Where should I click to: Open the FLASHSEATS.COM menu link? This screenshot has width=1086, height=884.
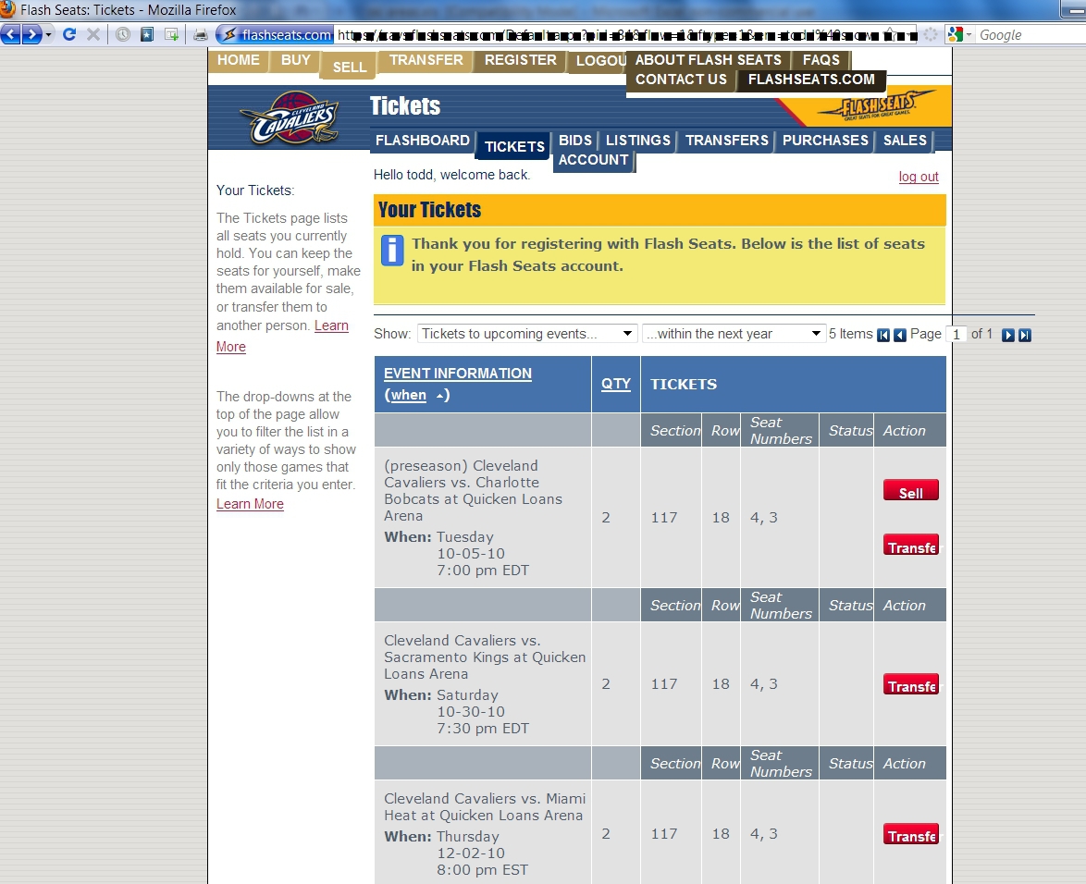[x=811, y=80]
